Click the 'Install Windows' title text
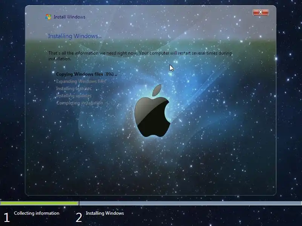302x226 pixels. pos(69,17)
